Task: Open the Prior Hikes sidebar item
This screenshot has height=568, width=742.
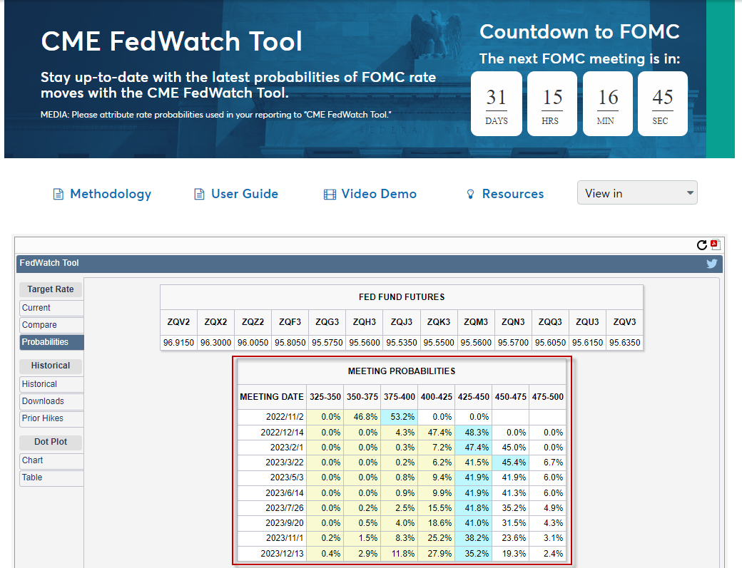Action: pos(51,418)
